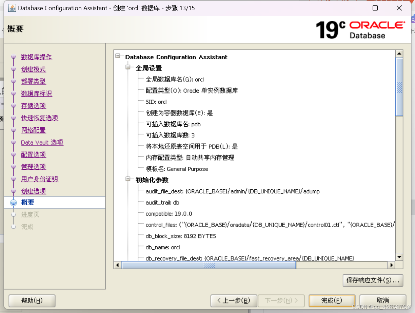Go to the 管理选项 step
Image resolution: width=415 pixels, height=313 pixels.
coord(34,167)
